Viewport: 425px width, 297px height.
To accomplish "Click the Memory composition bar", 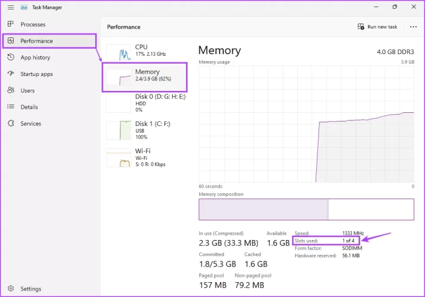I will (306, 210).
